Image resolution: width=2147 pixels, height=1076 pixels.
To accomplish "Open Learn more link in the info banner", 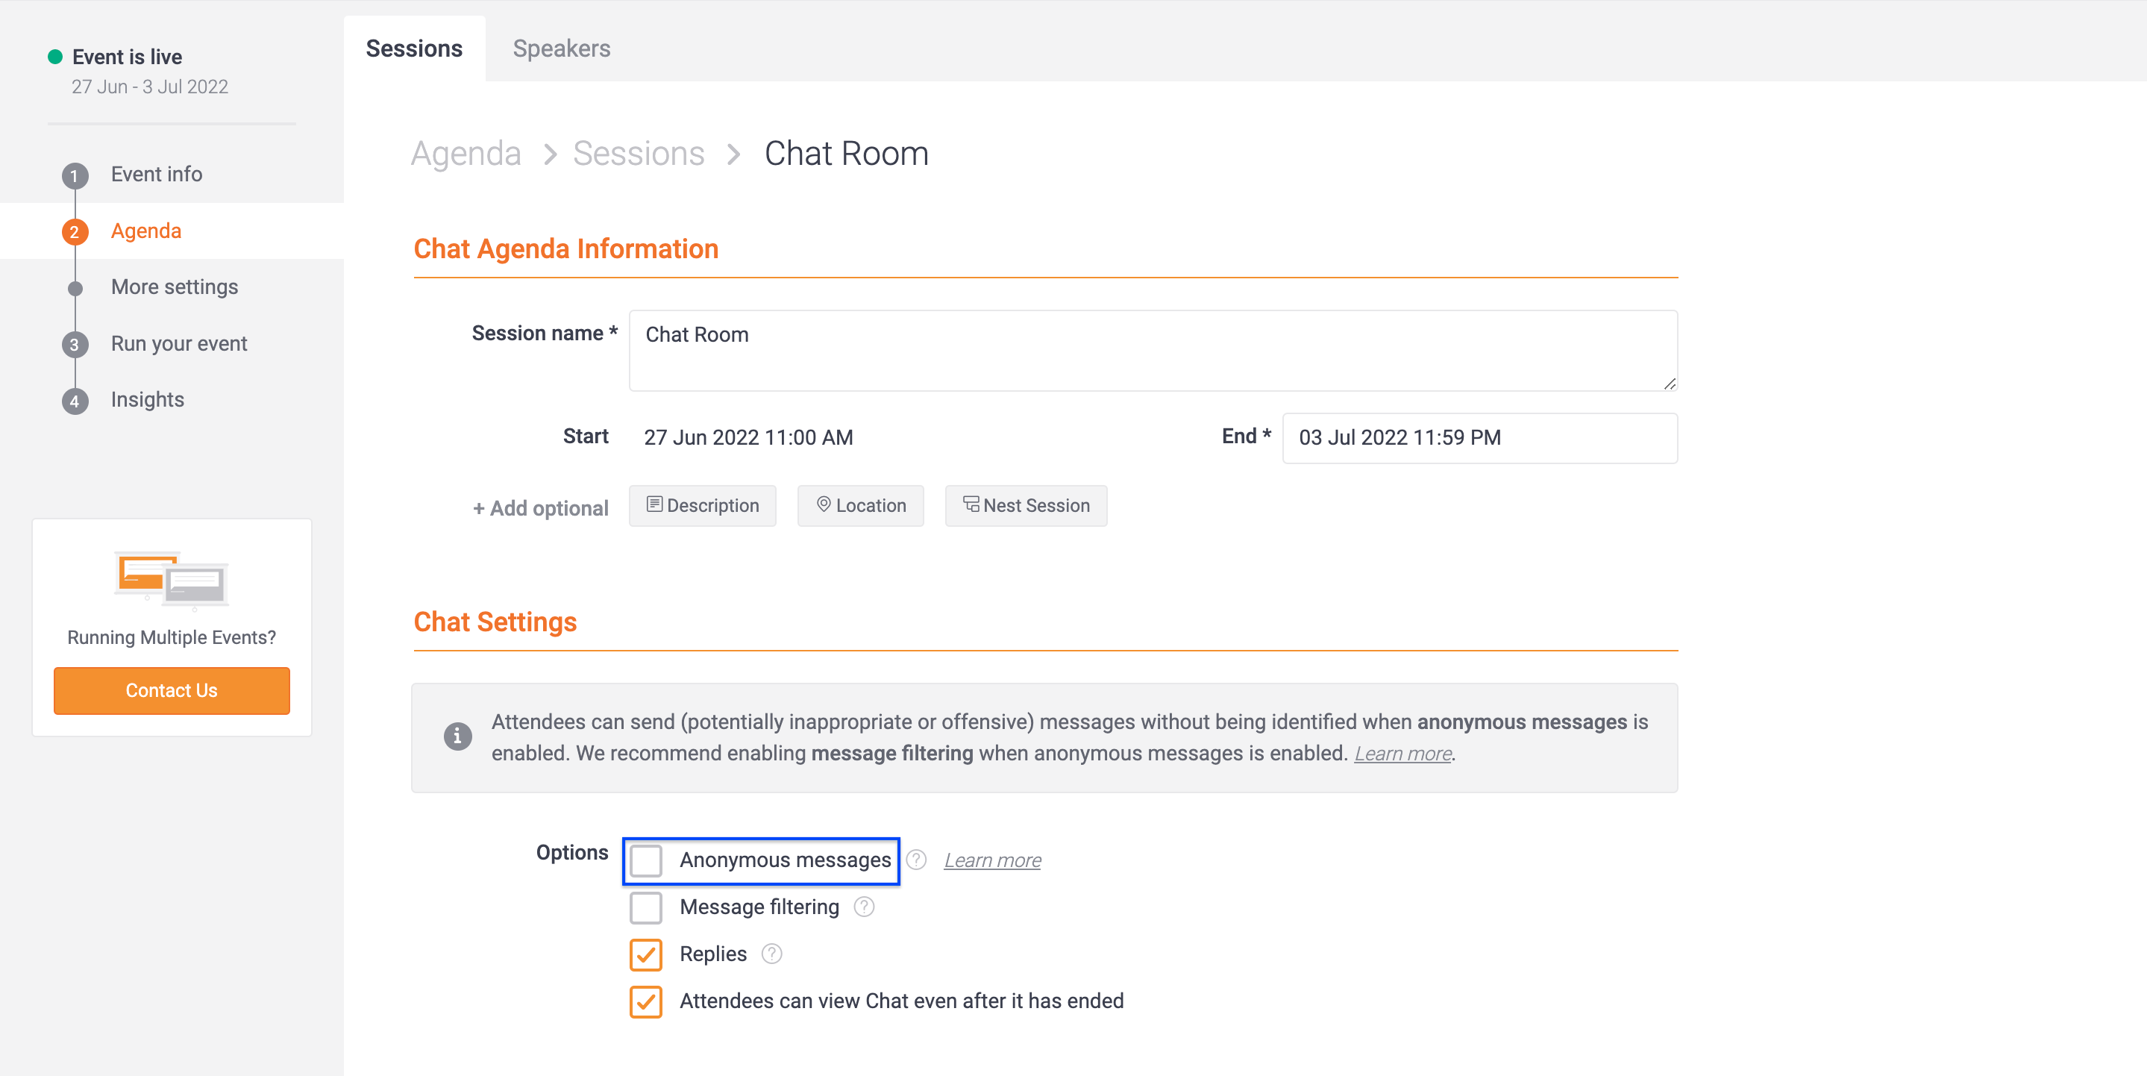I will pos(1402,754).
